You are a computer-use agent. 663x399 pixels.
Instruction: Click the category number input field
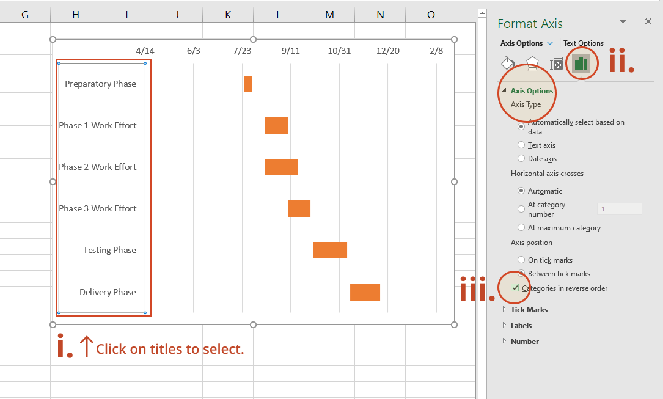click(619, 208)
